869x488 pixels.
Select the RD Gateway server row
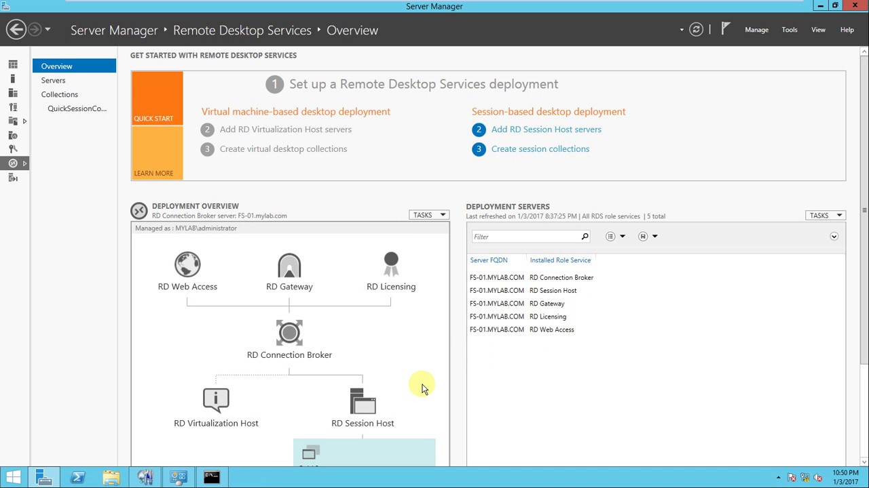click(655, 303)
